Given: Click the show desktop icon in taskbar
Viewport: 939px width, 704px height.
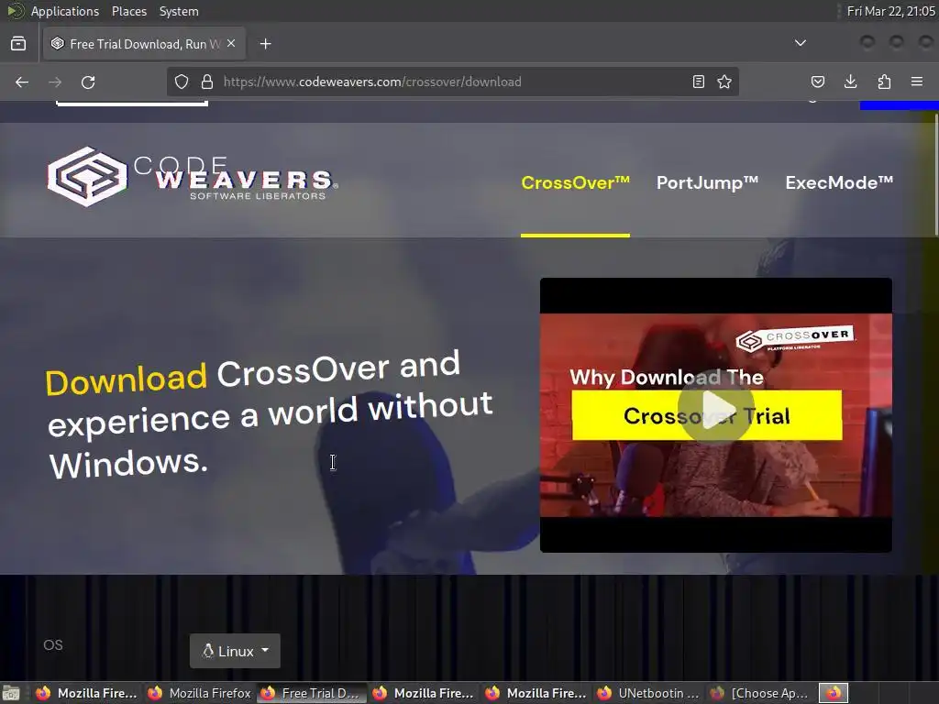Looking at the screenshot, I should pyautogui.click(x=11, y=693).
